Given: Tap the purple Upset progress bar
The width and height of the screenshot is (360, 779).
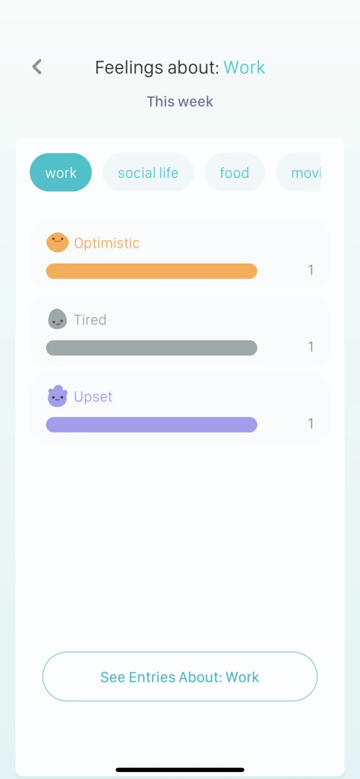Looking at the screenshot, I should click(x=152, y=425).
